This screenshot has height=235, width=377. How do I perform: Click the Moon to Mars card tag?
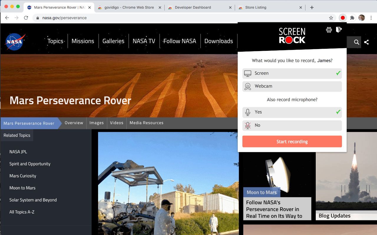click(262, 192)
